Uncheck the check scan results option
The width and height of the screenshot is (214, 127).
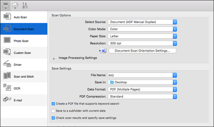[x=53, y=118]
